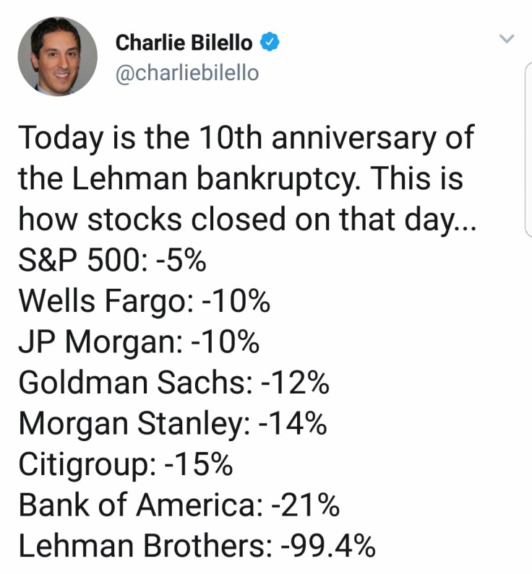Open the tweet options chevron

pos(507,39)
